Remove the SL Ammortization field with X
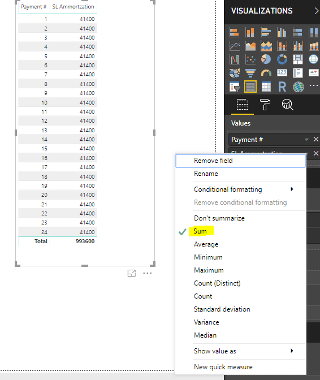Screen dimensions: 320x380 pos(316,153)
